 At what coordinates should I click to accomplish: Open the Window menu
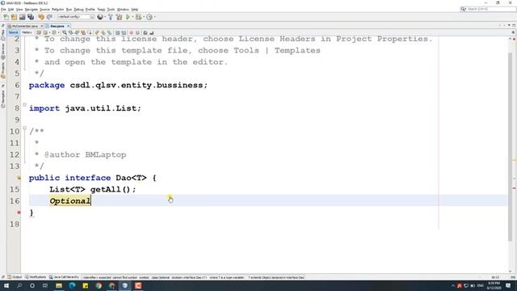coord(123,10)
